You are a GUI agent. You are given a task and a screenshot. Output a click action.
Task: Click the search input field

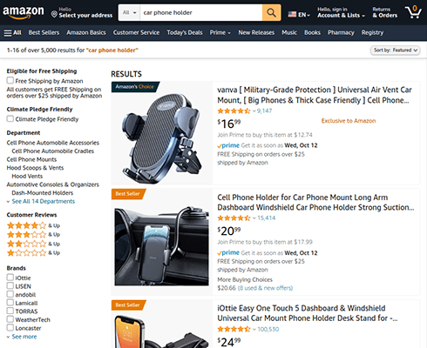pyautogui.click(x=201, y=12)
